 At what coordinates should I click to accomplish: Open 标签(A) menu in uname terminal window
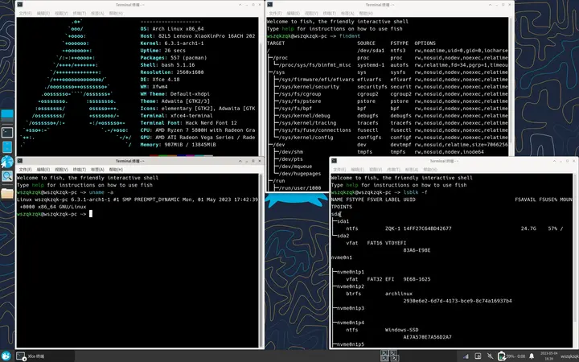pyautogui.click(x=97, y=170)
